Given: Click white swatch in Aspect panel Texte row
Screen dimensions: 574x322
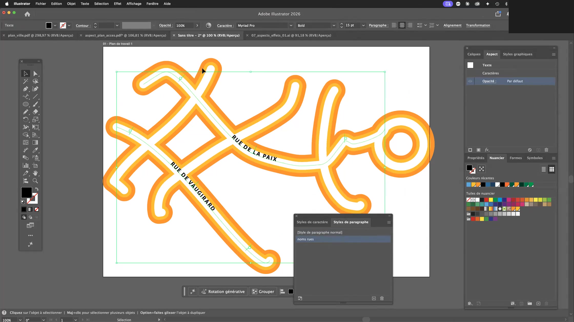Looking at the screenshot, I should (x=470, y=65).
